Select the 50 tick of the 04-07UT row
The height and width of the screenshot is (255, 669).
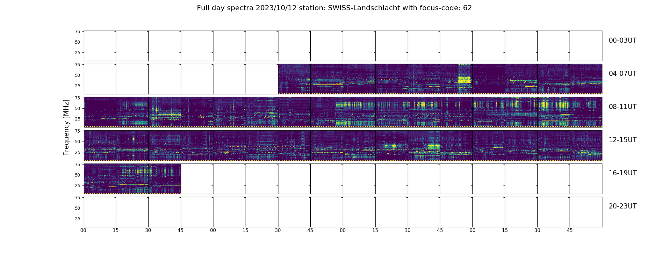click(77, 75)
